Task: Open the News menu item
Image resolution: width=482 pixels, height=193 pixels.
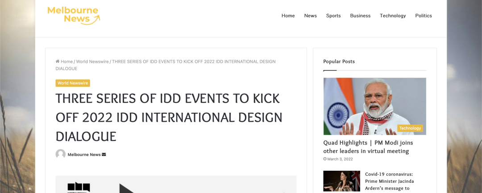Action: point(311,16)
